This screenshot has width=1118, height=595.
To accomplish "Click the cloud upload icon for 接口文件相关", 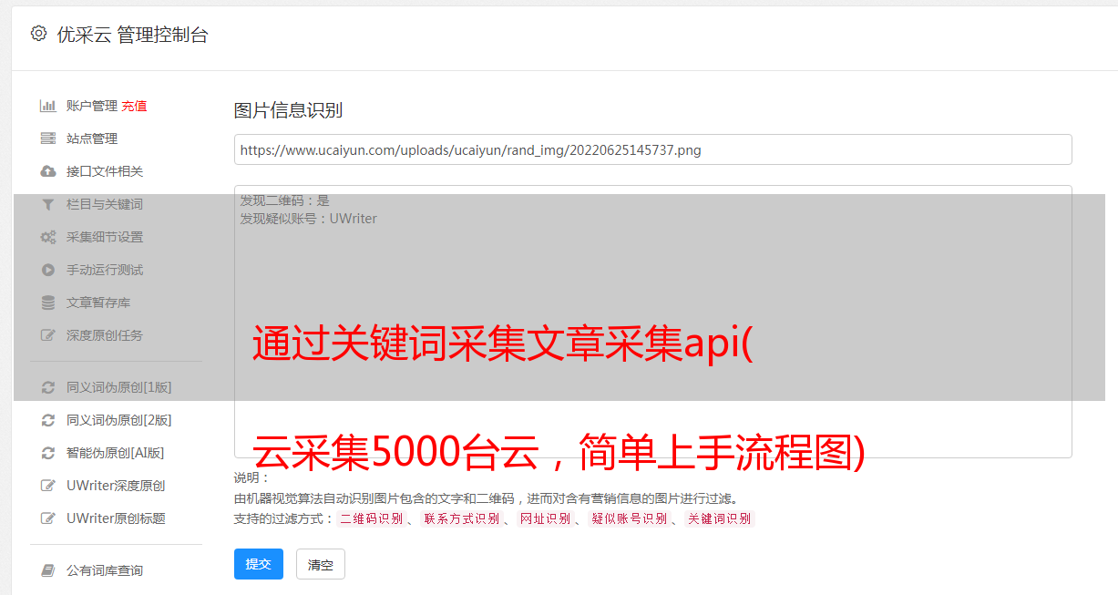I will 48,171.
